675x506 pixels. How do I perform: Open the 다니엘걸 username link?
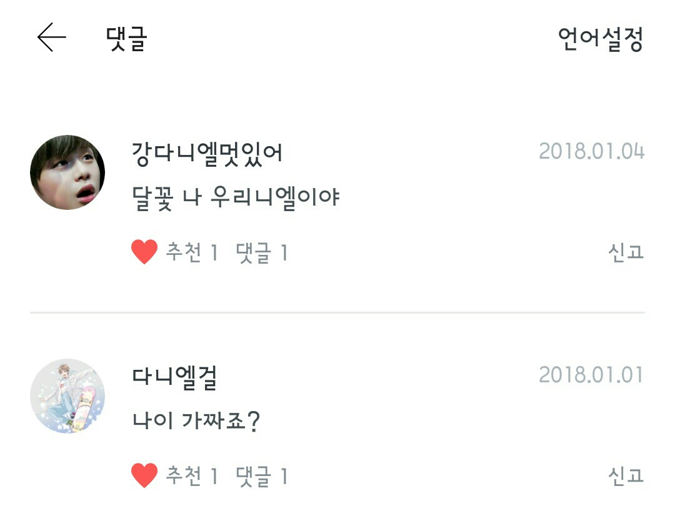[x=174, y=377]
